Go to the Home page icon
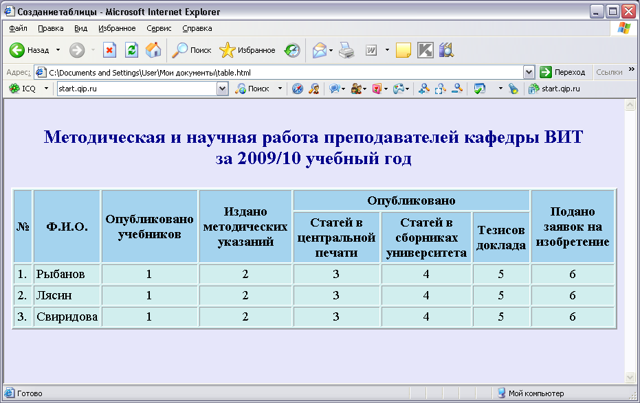This screenshot has width=640, height=403. 153,50
